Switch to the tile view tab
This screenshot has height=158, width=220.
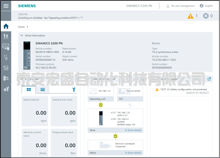point(29,89)
